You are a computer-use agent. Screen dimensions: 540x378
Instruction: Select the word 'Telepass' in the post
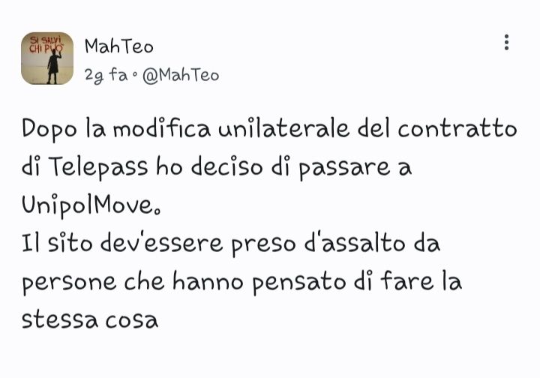point(97,168)
